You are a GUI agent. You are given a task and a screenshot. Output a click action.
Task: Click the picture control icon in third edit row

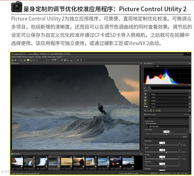(x=145, y=100)
